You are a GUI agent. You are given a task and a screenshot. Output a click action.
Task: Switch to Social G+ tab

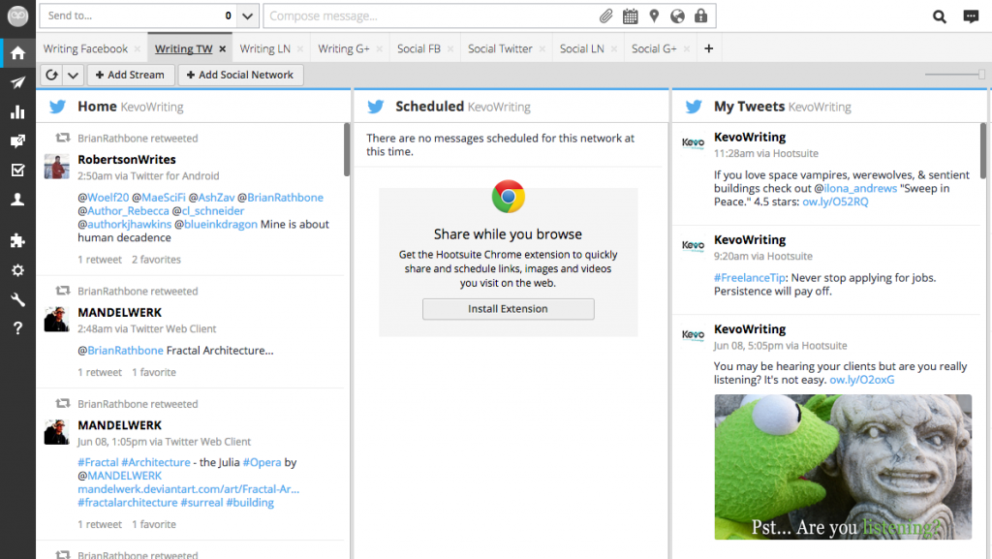point(654,48)
